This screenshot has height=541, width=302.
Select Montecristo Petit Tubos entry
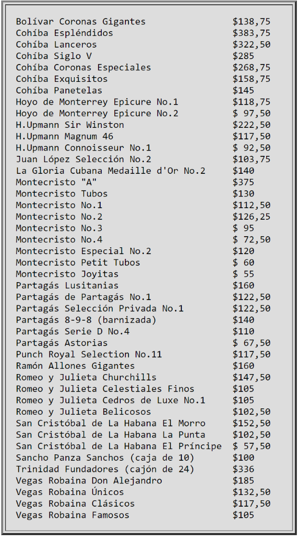78,262
